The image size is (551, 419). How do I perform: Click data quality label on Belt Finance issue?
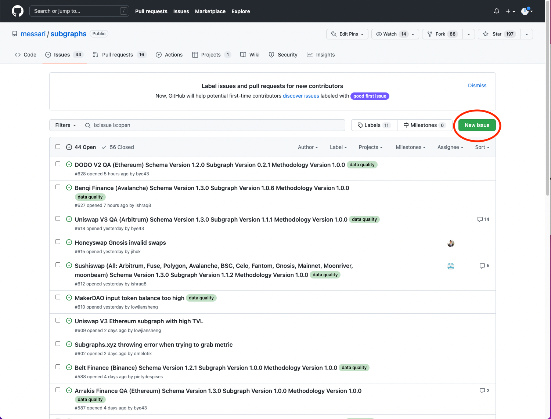pos(354,368)
